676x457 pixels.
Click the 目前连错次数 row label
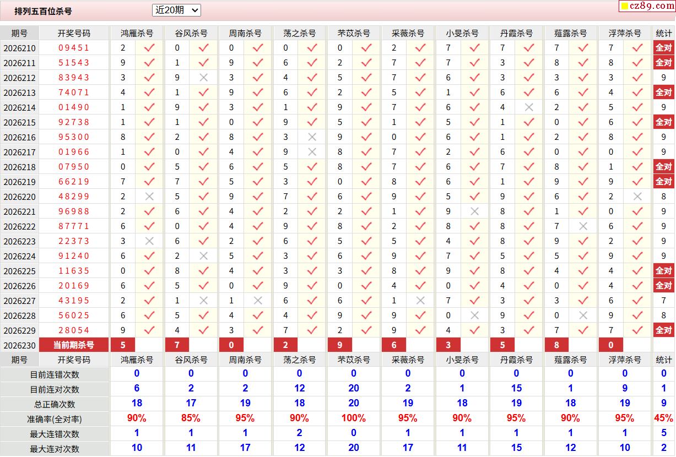tap(55, 374)
